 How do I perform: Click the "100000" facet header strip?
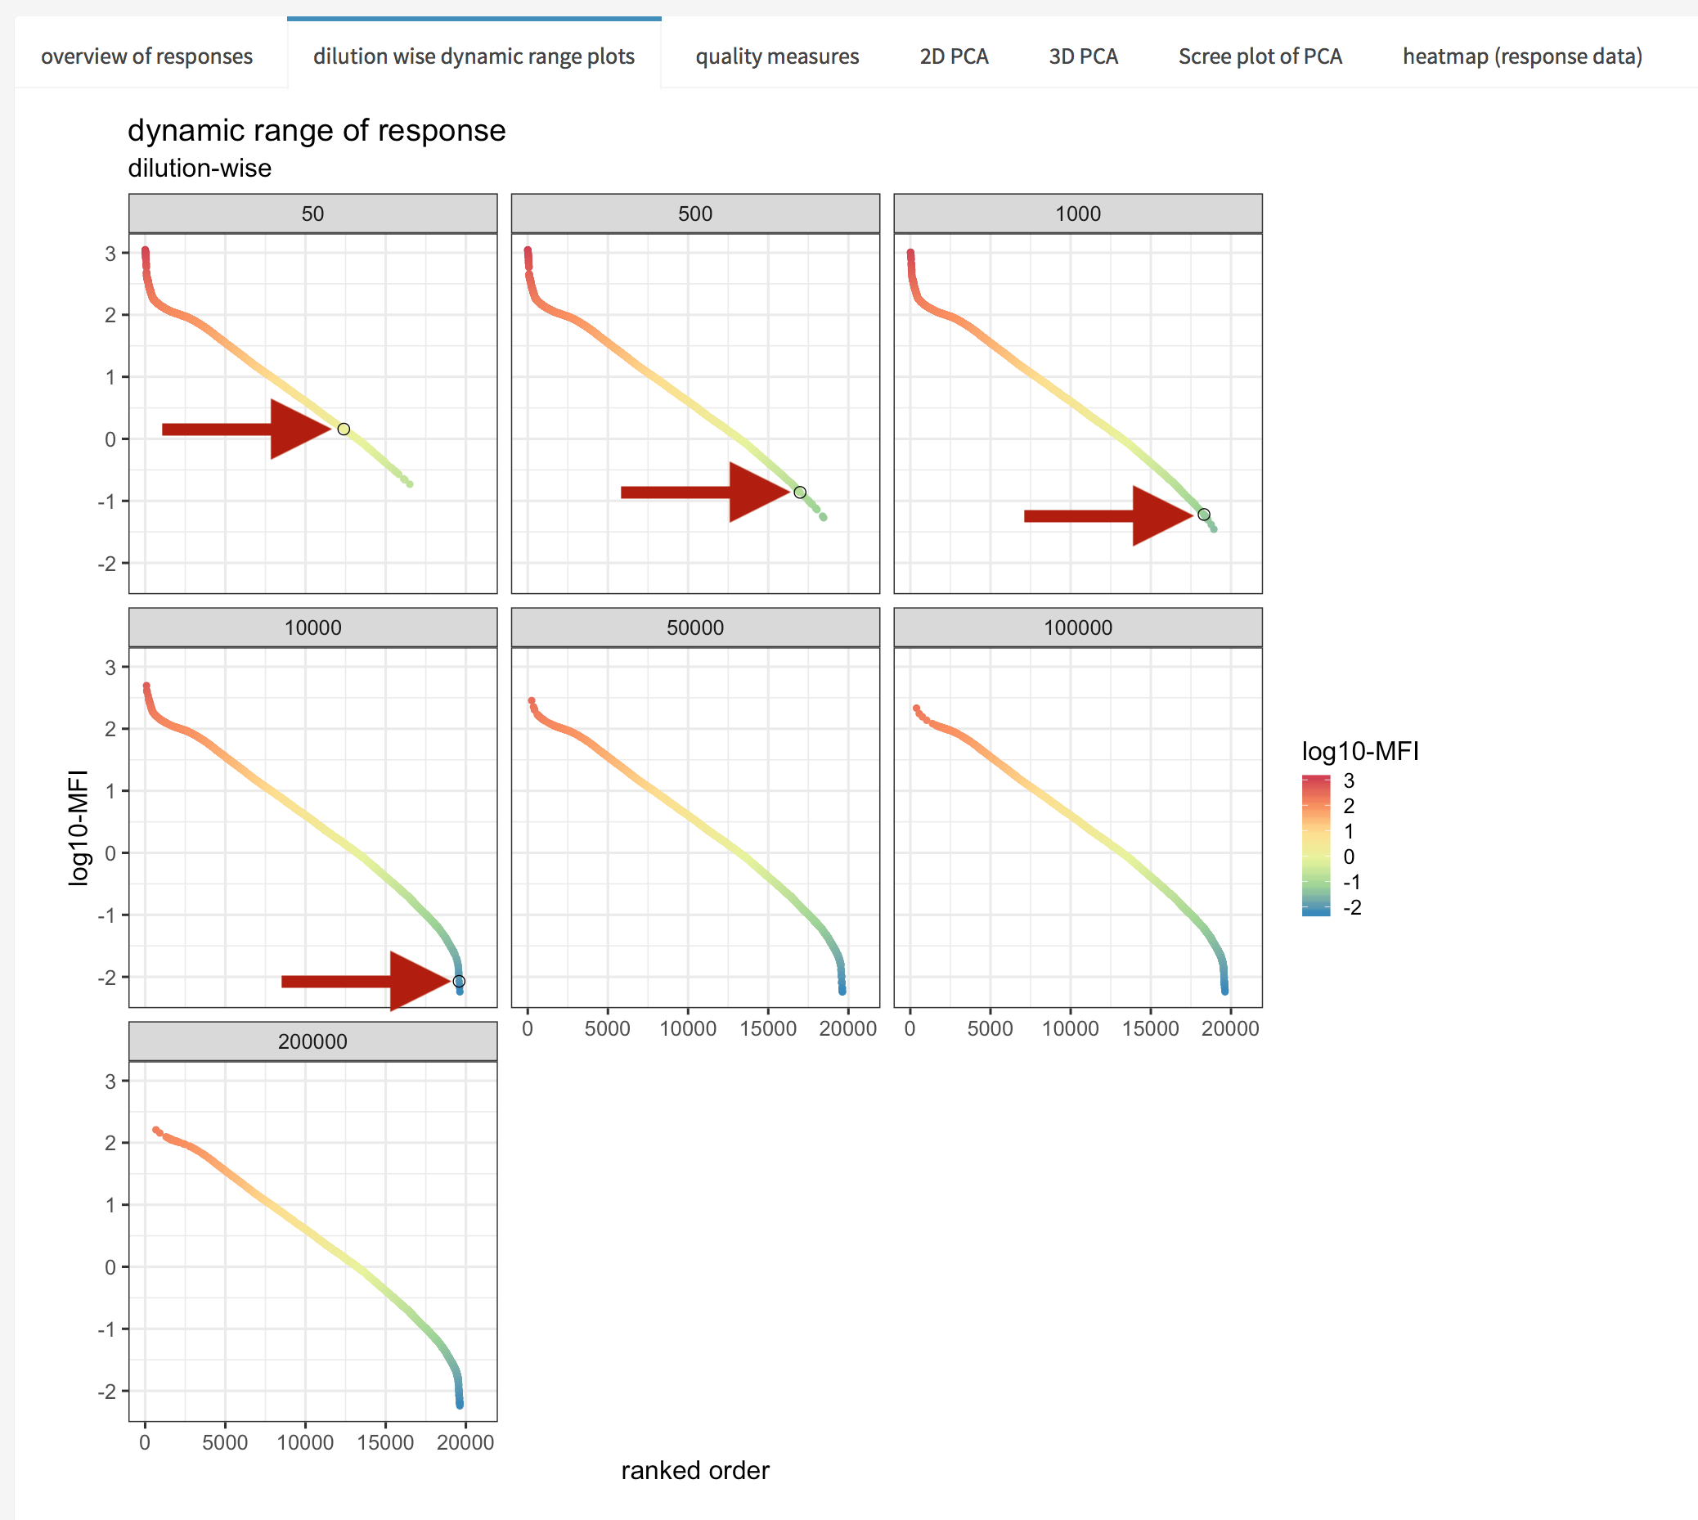pyautogui.click(x=1078, y=627)
